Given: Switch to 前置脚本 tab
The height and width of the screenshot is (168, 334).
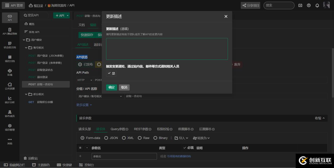Looking at the screenshot, I should click(186, 129).
